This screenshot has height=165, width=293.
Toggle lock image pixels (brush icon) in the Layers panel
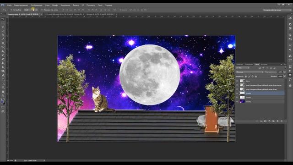point(249,77)
